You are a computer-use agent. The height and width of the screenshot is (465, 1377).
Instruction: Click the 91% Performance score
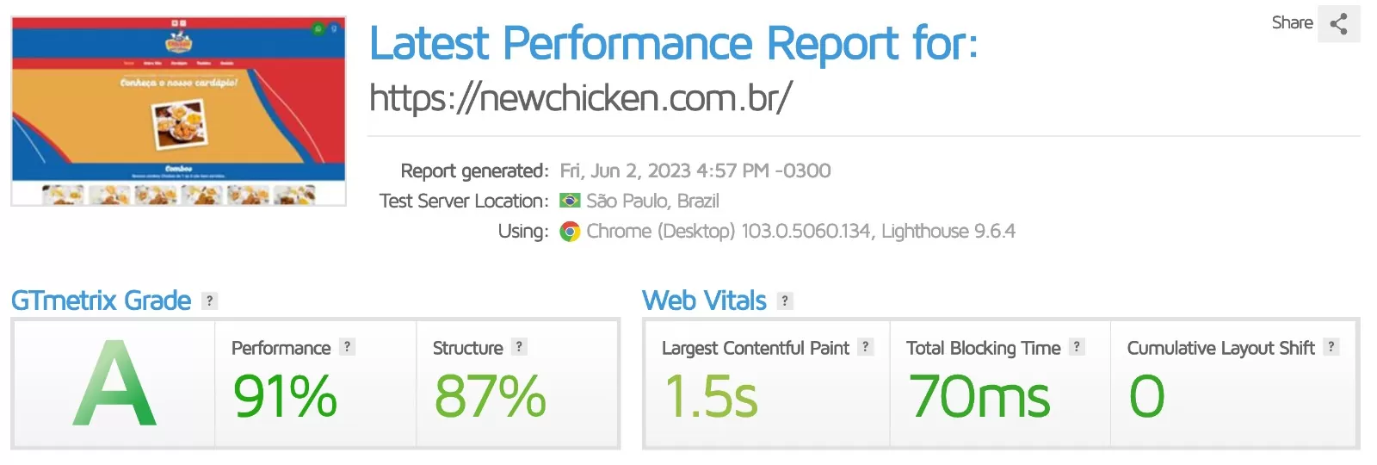(x=285, y=397)
